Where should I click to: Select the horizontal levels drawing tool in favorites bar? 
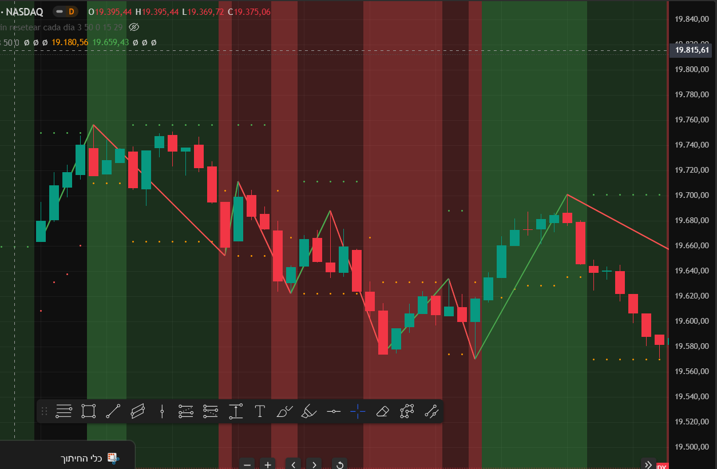(64, 411)
